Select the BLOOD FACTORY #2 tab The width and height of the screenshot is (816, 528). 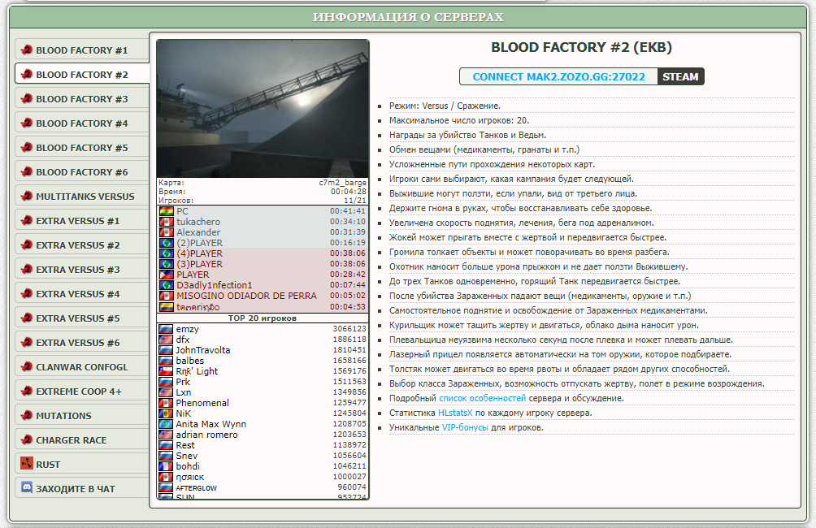[x=82, y=75]
